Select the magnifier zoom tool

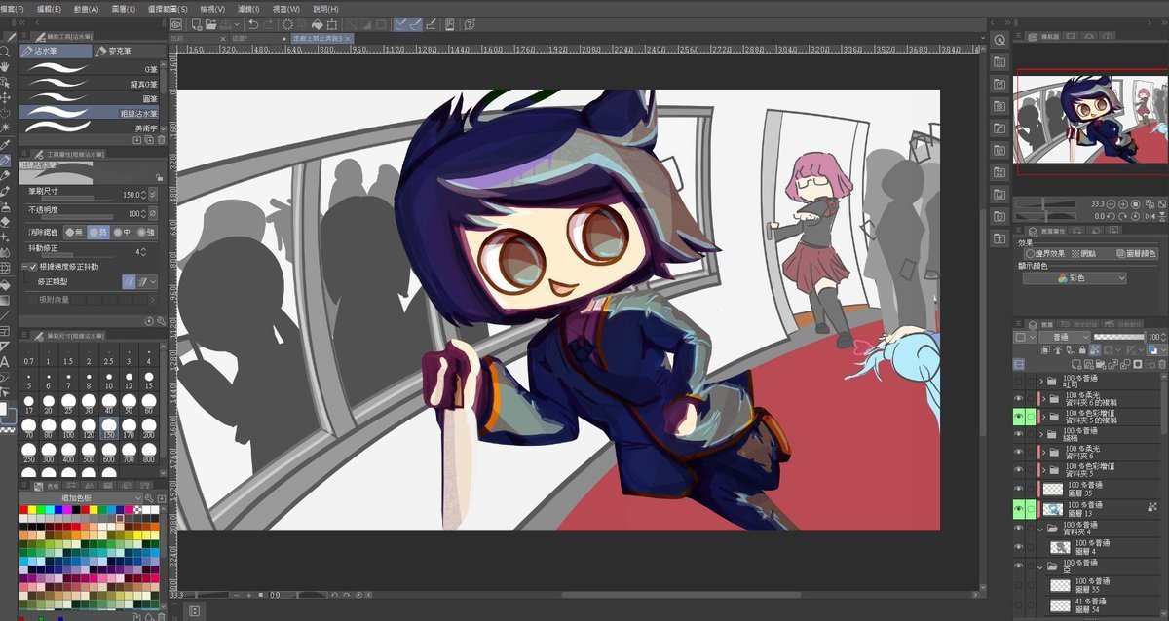[6, 52]
